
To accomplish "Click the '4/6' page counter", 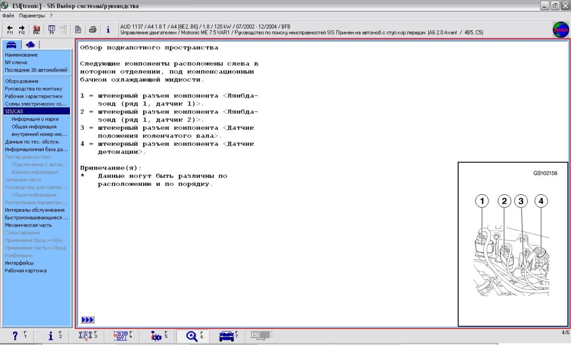I will tap(565, 332).
